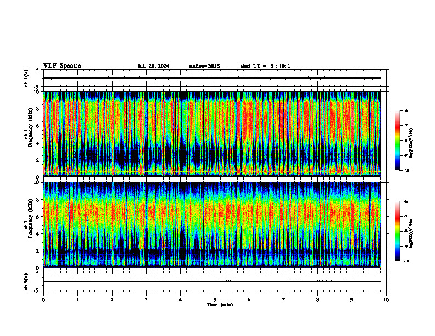Click the "ch.3(V)" axis label
Image resolution: width=435 pixels, height=336 pixels.
coord(26,282)
